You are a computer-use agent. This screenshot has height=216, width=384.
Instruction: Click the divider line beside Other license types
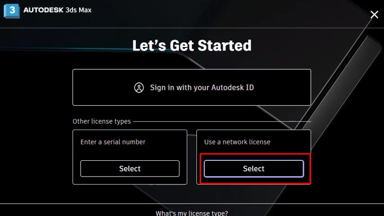pos(221,121)
